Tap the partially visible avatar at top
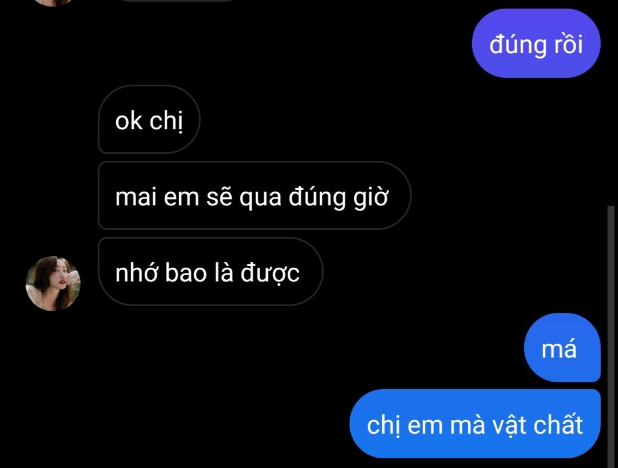Image resolution: width=618 pixels, height=468 pixels. coord(53,3)
